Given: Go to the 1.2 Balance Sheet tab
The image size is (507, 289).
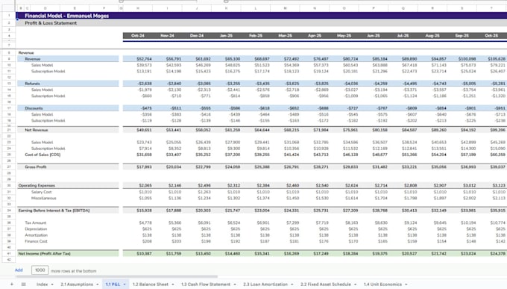Looking at the screenshot, I should coord(151,284).
